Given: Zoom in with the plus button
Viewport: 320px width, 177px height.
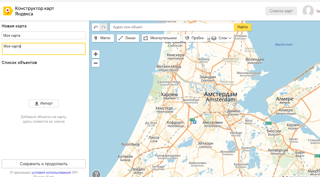Looking at the screenshot, I should pos(96,54).
